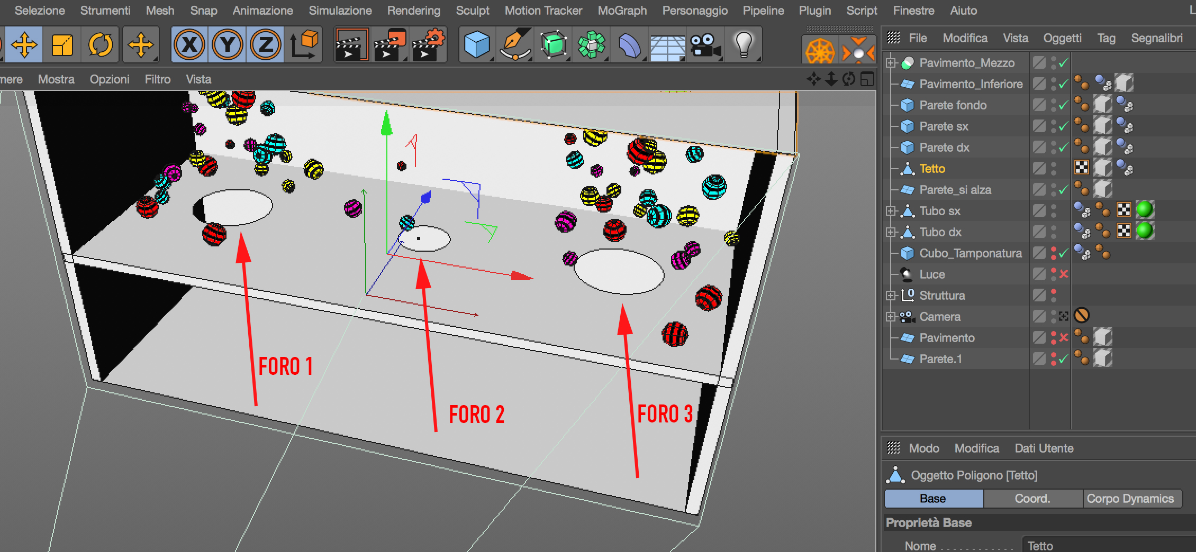Expand the Pavimento_Mezzo object

coord(891,63)
